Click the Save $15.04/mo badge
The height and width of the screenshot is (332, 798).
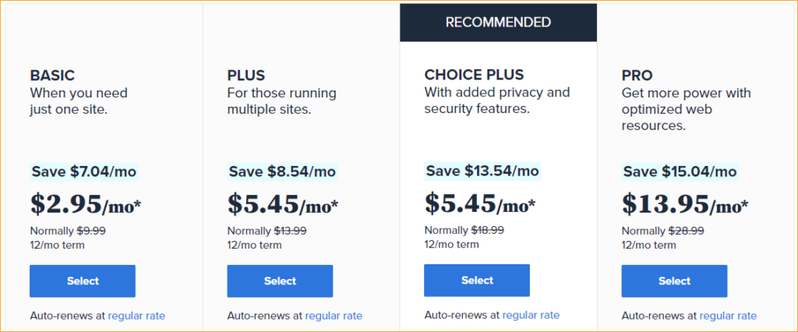pos(680,171)
